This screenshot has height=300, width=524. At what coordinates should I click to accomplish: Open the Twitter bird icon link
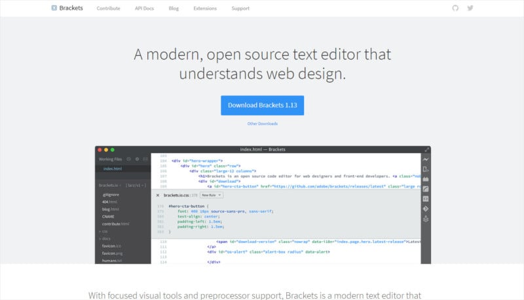pyautogui.click(x=470, y=8)
